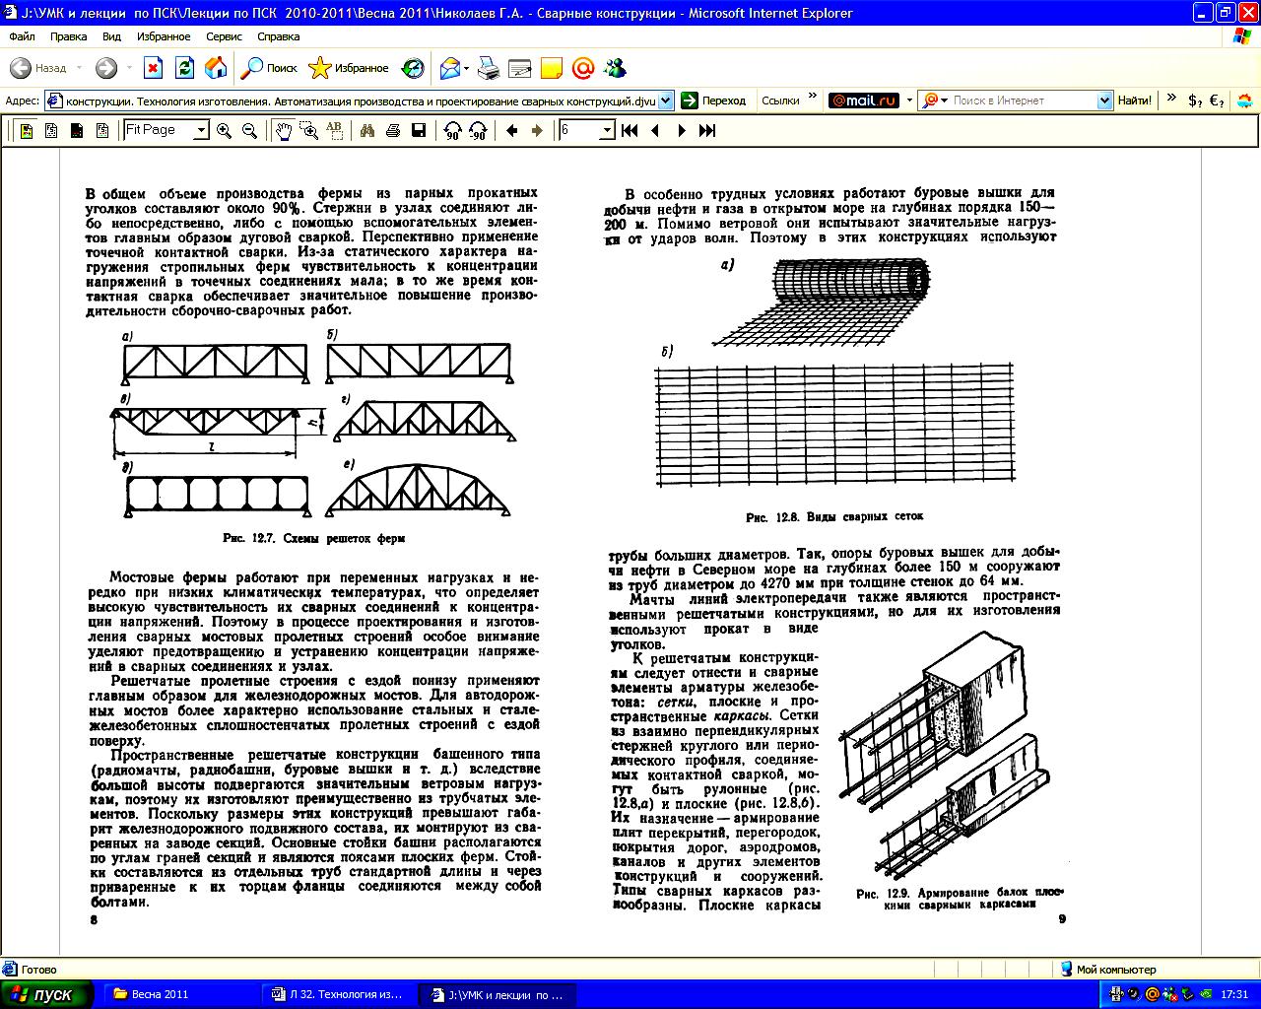1261x1009 pixels.
Task: Expand Mail icon dropdown arrow
Action: click(x=467, y=68)
